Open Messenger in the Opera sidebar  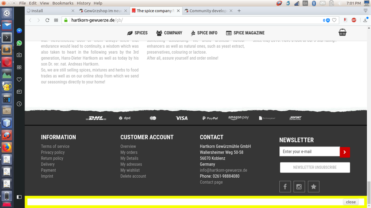19,31
